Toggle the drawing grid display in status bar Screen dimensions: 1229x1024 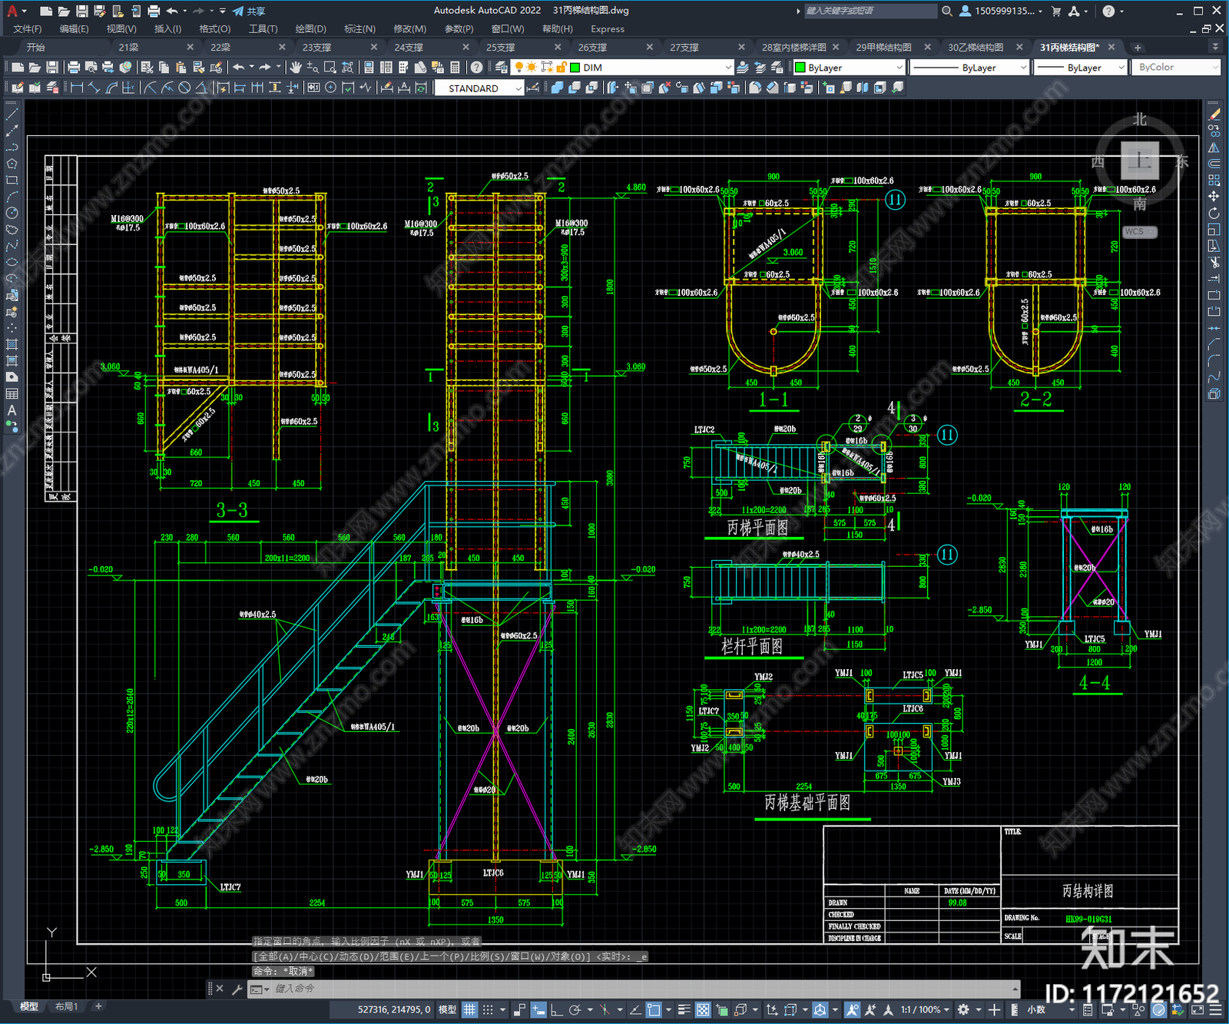[469, 1009]
